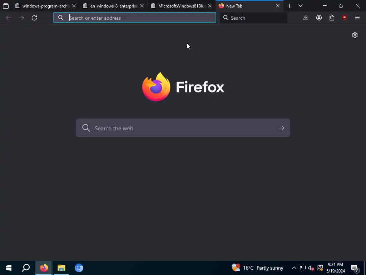Open the notification center icon
The height and width of the screenshot is (275, 366).
[355, 268]
